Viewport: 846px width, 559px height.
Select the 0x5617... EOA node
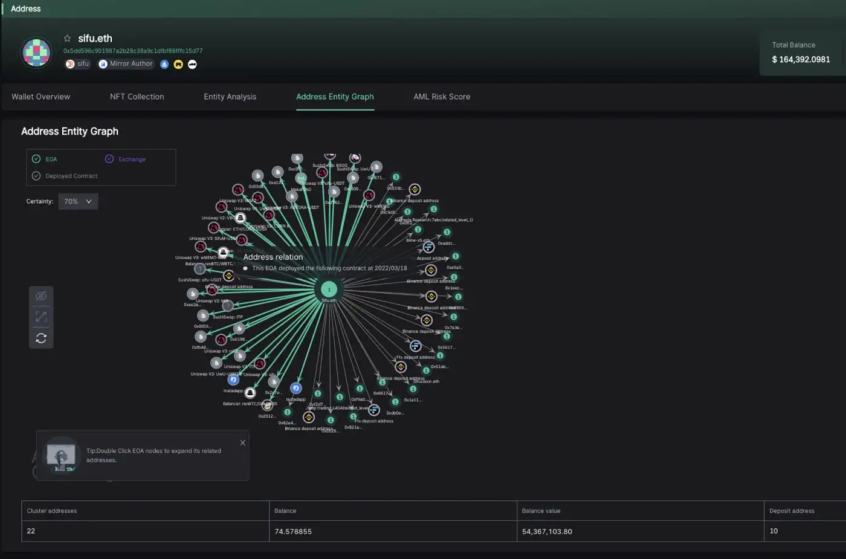pos(447,337)
